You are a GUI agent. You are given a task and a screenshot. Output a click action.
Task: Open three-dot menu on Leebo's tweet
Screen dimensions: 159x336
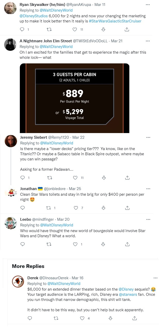148,219
